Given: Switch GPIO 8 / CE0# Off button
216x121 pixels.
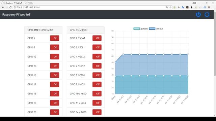Looking at the screenshot, I should click(x=97, y=75).
